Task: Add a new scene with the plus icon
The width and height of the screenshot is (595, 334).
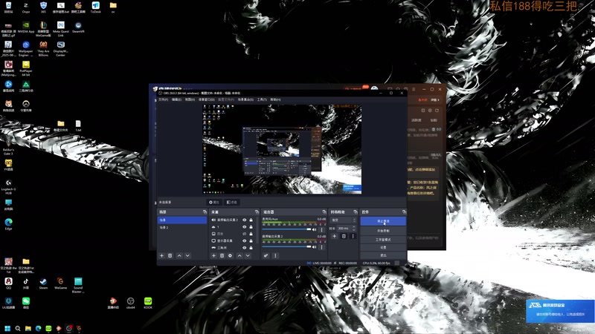Action: pos(161,255)
